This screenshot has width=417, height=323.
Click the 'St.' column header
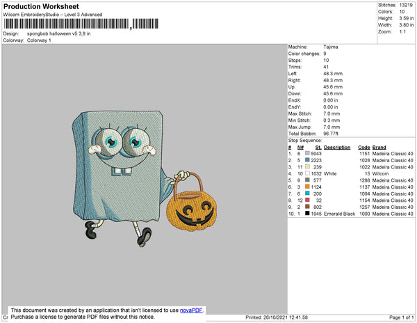[x=318, y=148]
